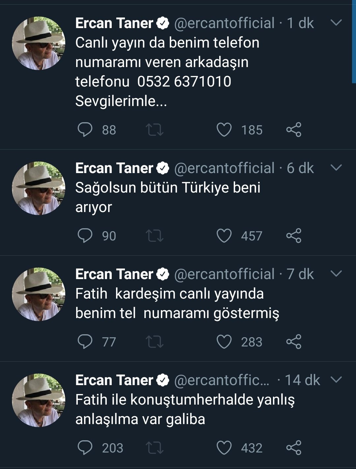Expand the menu arrow on 6 dk tweet
This screenshot has height=469, width=356.
pos(336,168)
